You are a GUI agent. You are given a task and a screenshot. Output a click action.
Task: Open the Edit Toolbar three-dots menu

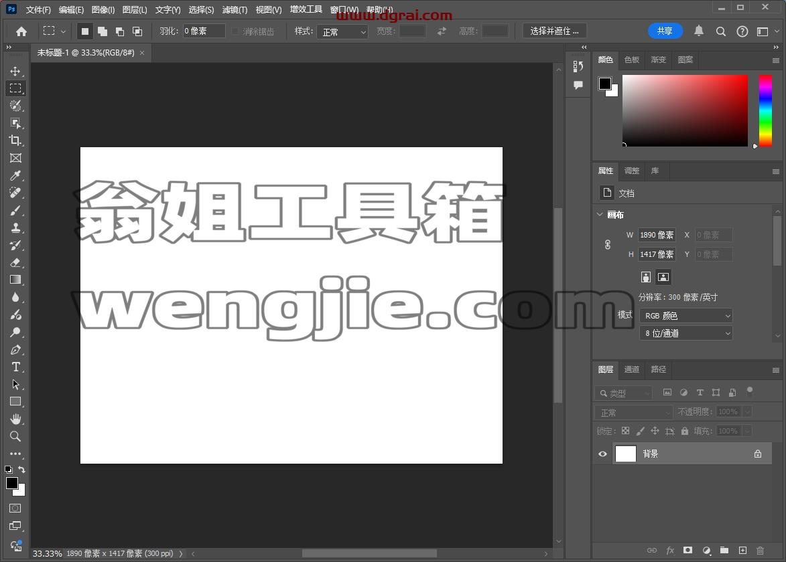click(15, 454)
